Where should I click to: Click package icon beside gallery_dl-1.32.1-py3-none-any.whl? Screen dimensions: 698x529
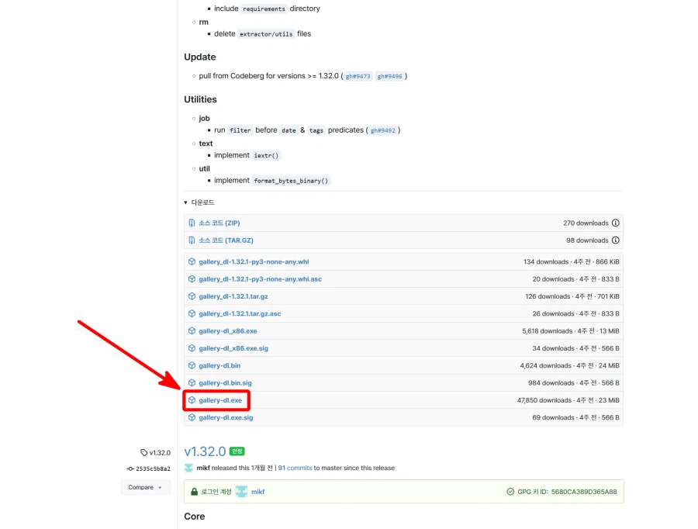tap(192, 262)
